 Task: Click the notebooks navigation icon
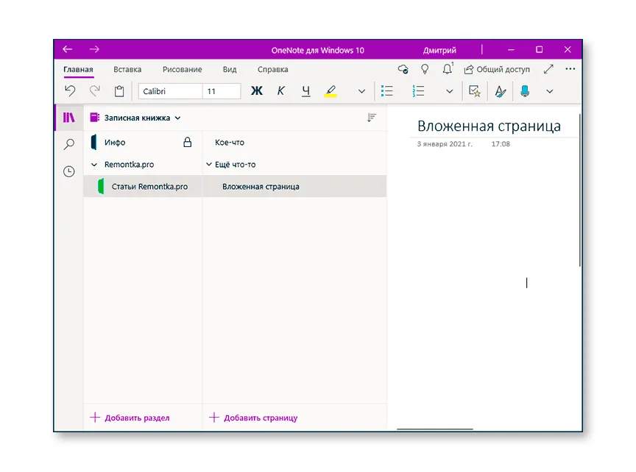(68, 118)
